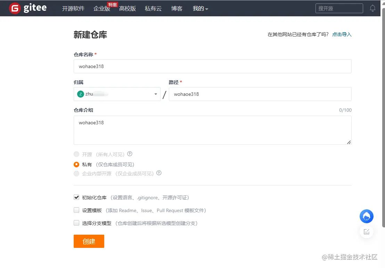Image resolution: width=385 pixels, height=268 pixels.
Task: Select the 企业内部开源 radio button
Action: click(76, 174)
